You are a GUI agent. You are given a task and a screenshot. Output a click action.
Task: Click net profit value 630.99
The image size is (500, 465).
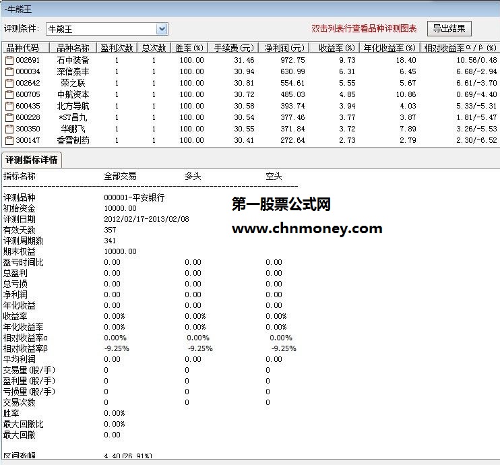point(292,71)
